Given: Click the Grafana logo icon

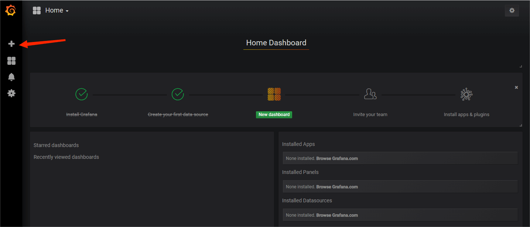Looking at the screenshot, I should (11, 11).
